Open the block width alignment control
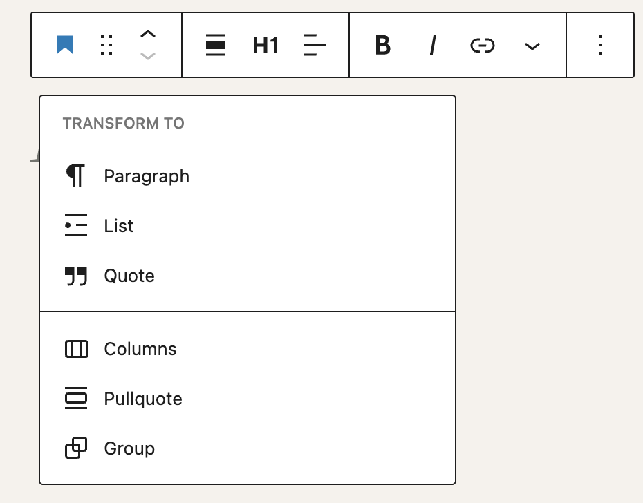Screen dimensions: 643x503 point(216,46)
